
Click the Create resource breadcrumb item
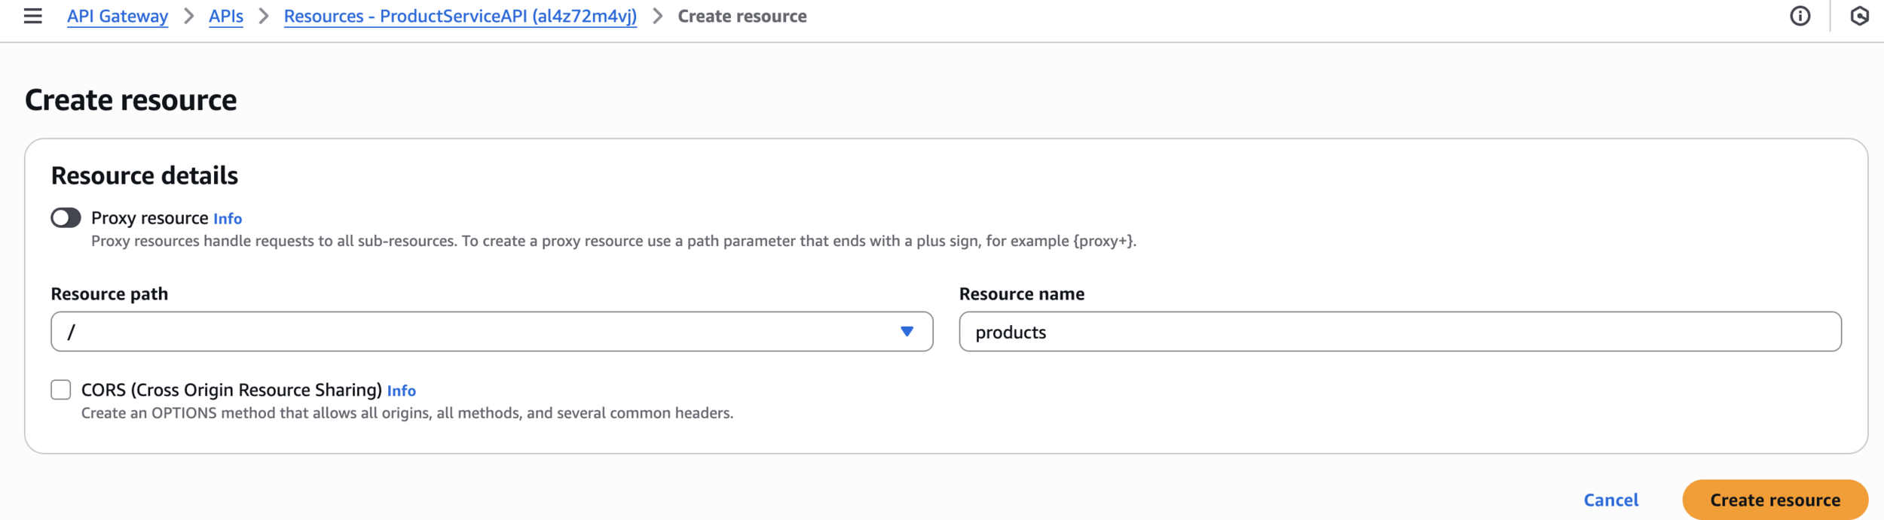(742, 16)
